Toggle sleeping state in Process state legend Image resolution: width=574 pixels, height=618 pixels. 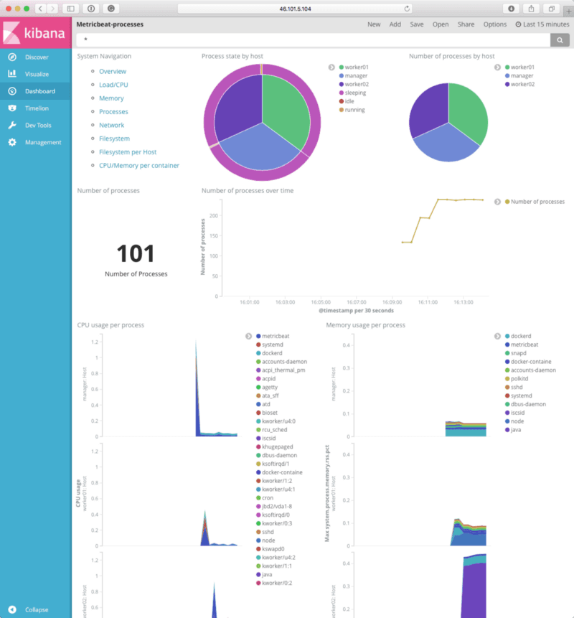[354, 93]
